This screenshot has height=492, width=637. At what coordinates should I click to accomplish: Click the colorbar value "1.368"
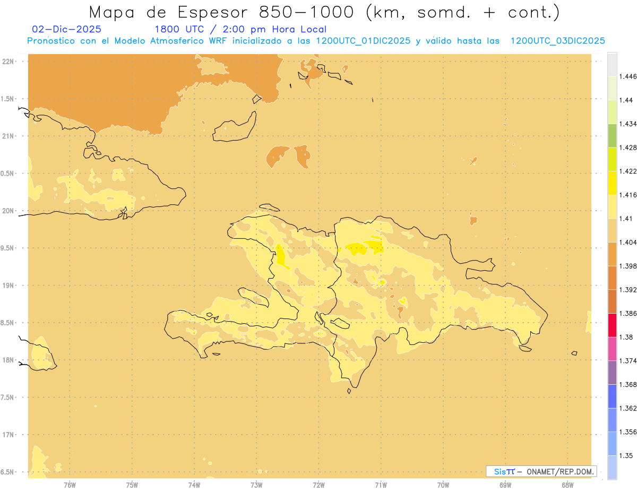[x=628, y=384]
